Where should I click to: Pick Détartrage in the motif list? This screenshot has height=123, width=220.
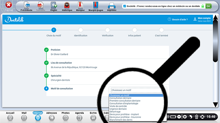tap(115, 112)
